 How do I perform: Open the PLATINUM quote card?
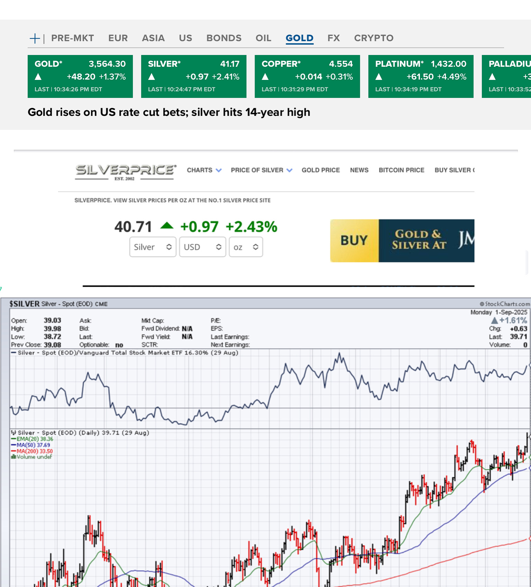tap(421, 76)
